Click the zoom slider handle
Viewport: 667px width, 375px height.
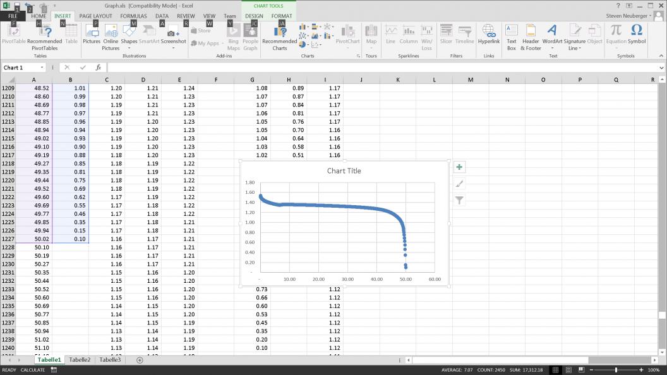616,370
